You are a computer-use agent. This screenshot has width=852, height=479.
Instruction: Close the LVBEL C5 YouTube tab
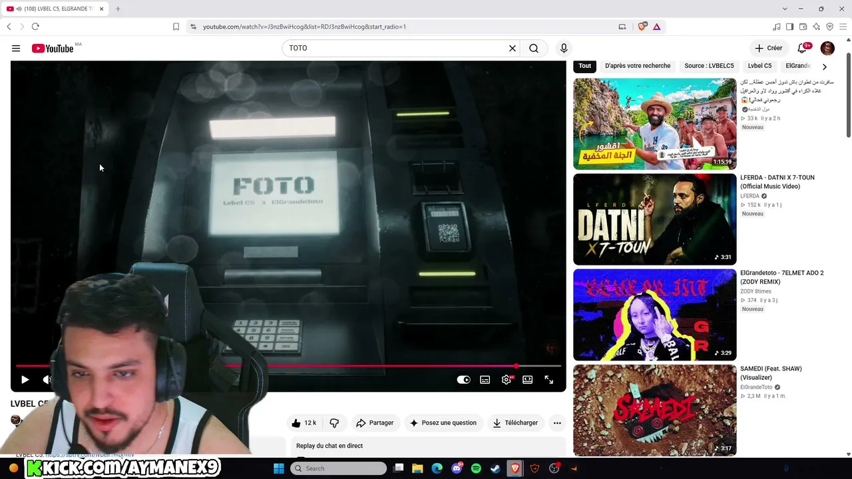tap(101, 9)
